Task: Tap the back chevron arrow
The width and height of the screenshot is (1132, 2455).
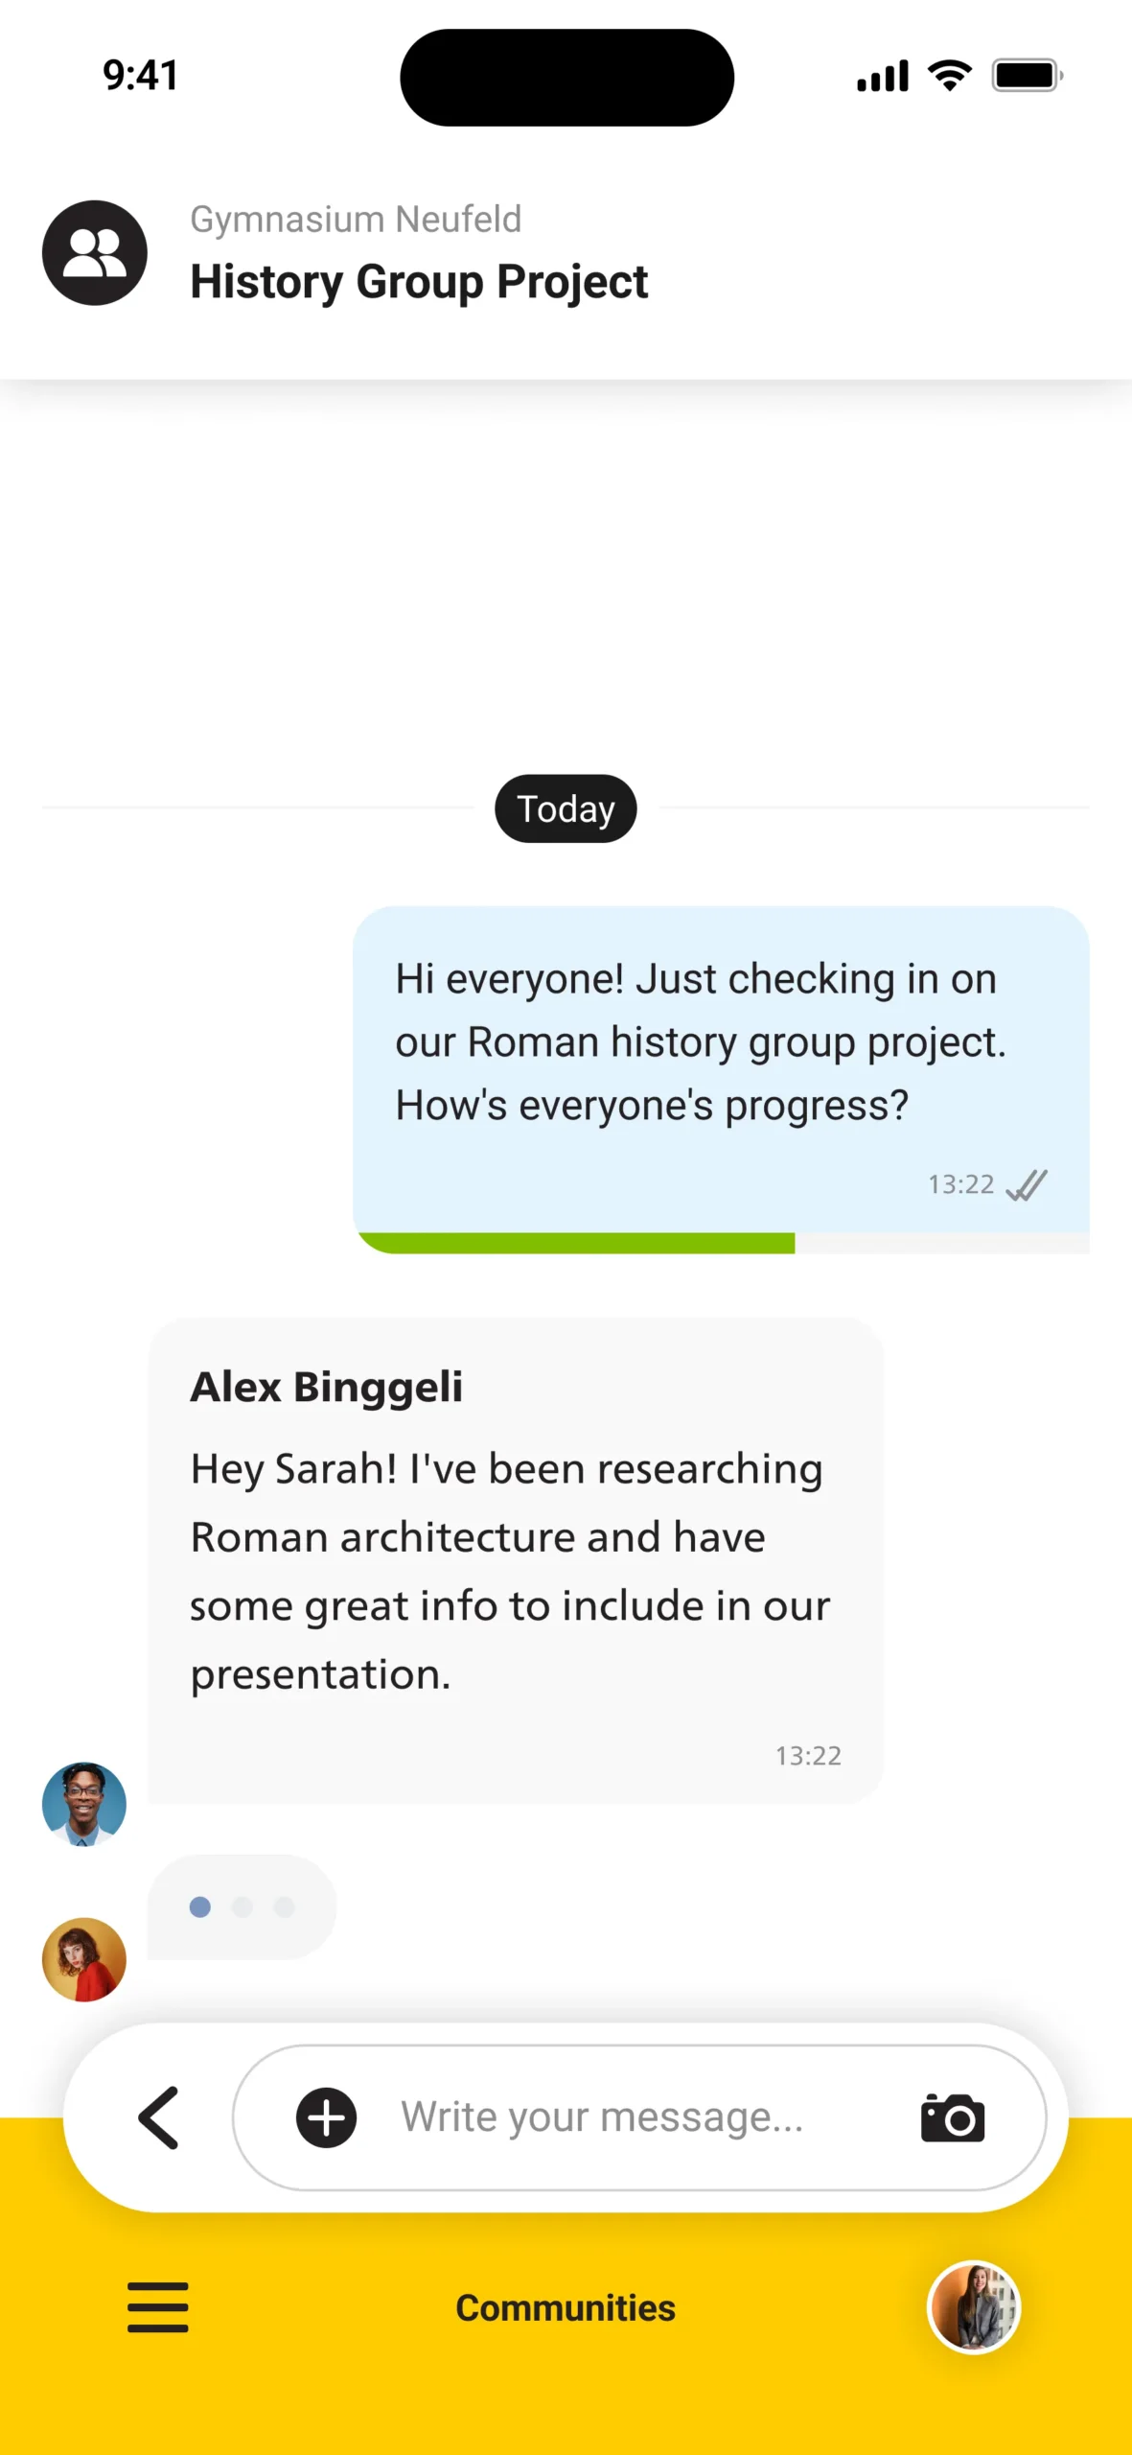Action: point(159,2117)
